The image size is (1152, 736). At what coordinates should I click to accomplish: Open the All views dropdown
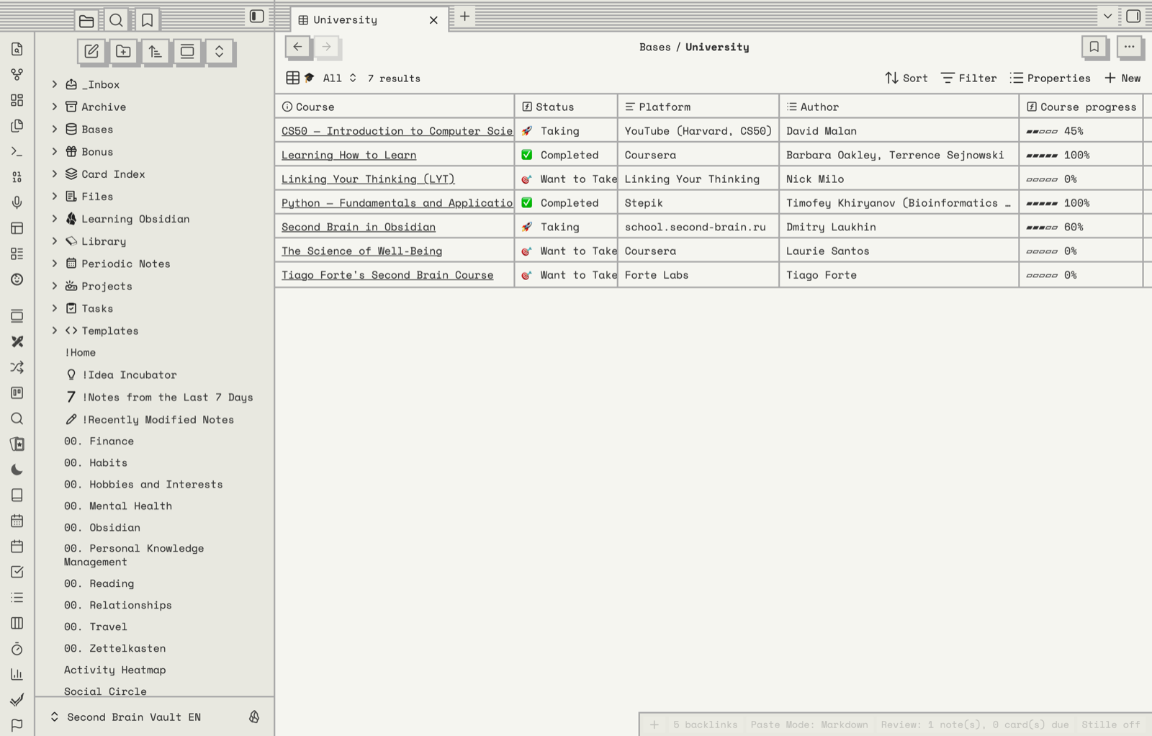[322, 78]
